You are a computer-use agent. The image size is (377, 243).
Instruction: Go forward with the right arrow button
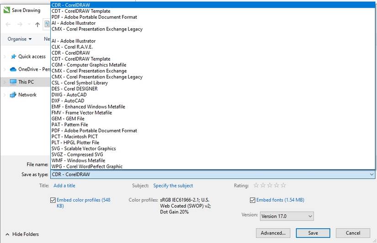click(20, 24)
